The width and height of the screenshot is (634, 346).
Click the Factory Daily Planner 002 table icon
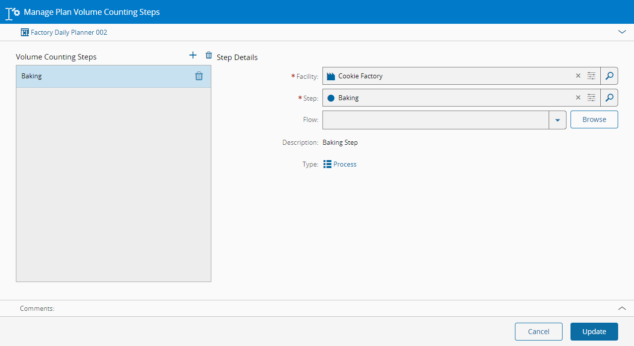tap(25, 32)
